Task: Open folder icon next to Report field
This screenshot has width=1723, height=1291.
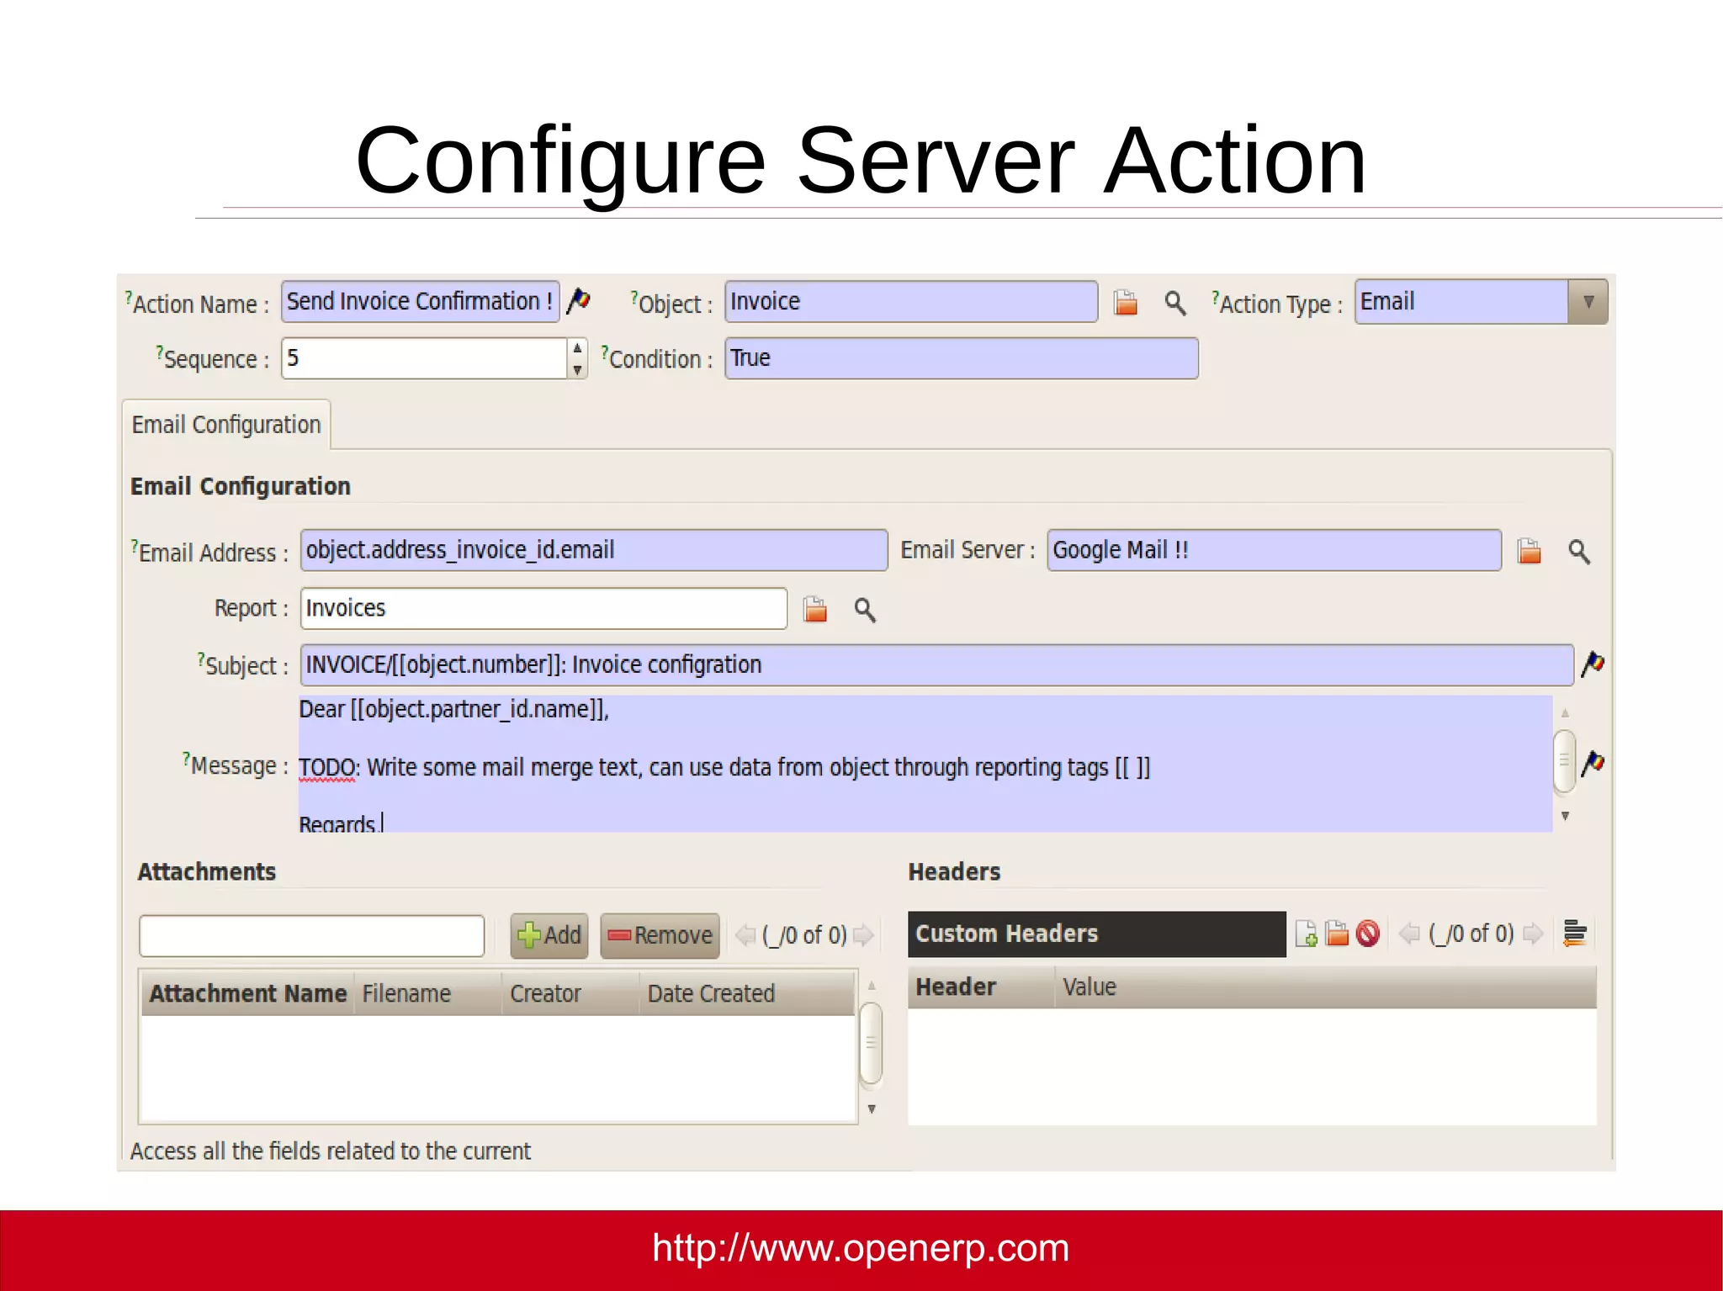Action: click(x=814, y=609)
